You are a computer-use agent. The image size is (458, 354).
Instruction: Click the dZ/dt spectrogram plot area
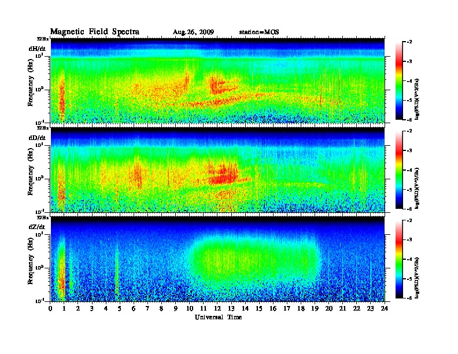pyautogui.click(x=217, y=259)
